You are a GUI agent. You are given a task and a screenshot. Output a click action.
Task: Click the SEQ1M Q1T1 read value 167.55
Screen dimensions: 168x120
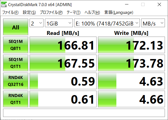click(63, 63)
